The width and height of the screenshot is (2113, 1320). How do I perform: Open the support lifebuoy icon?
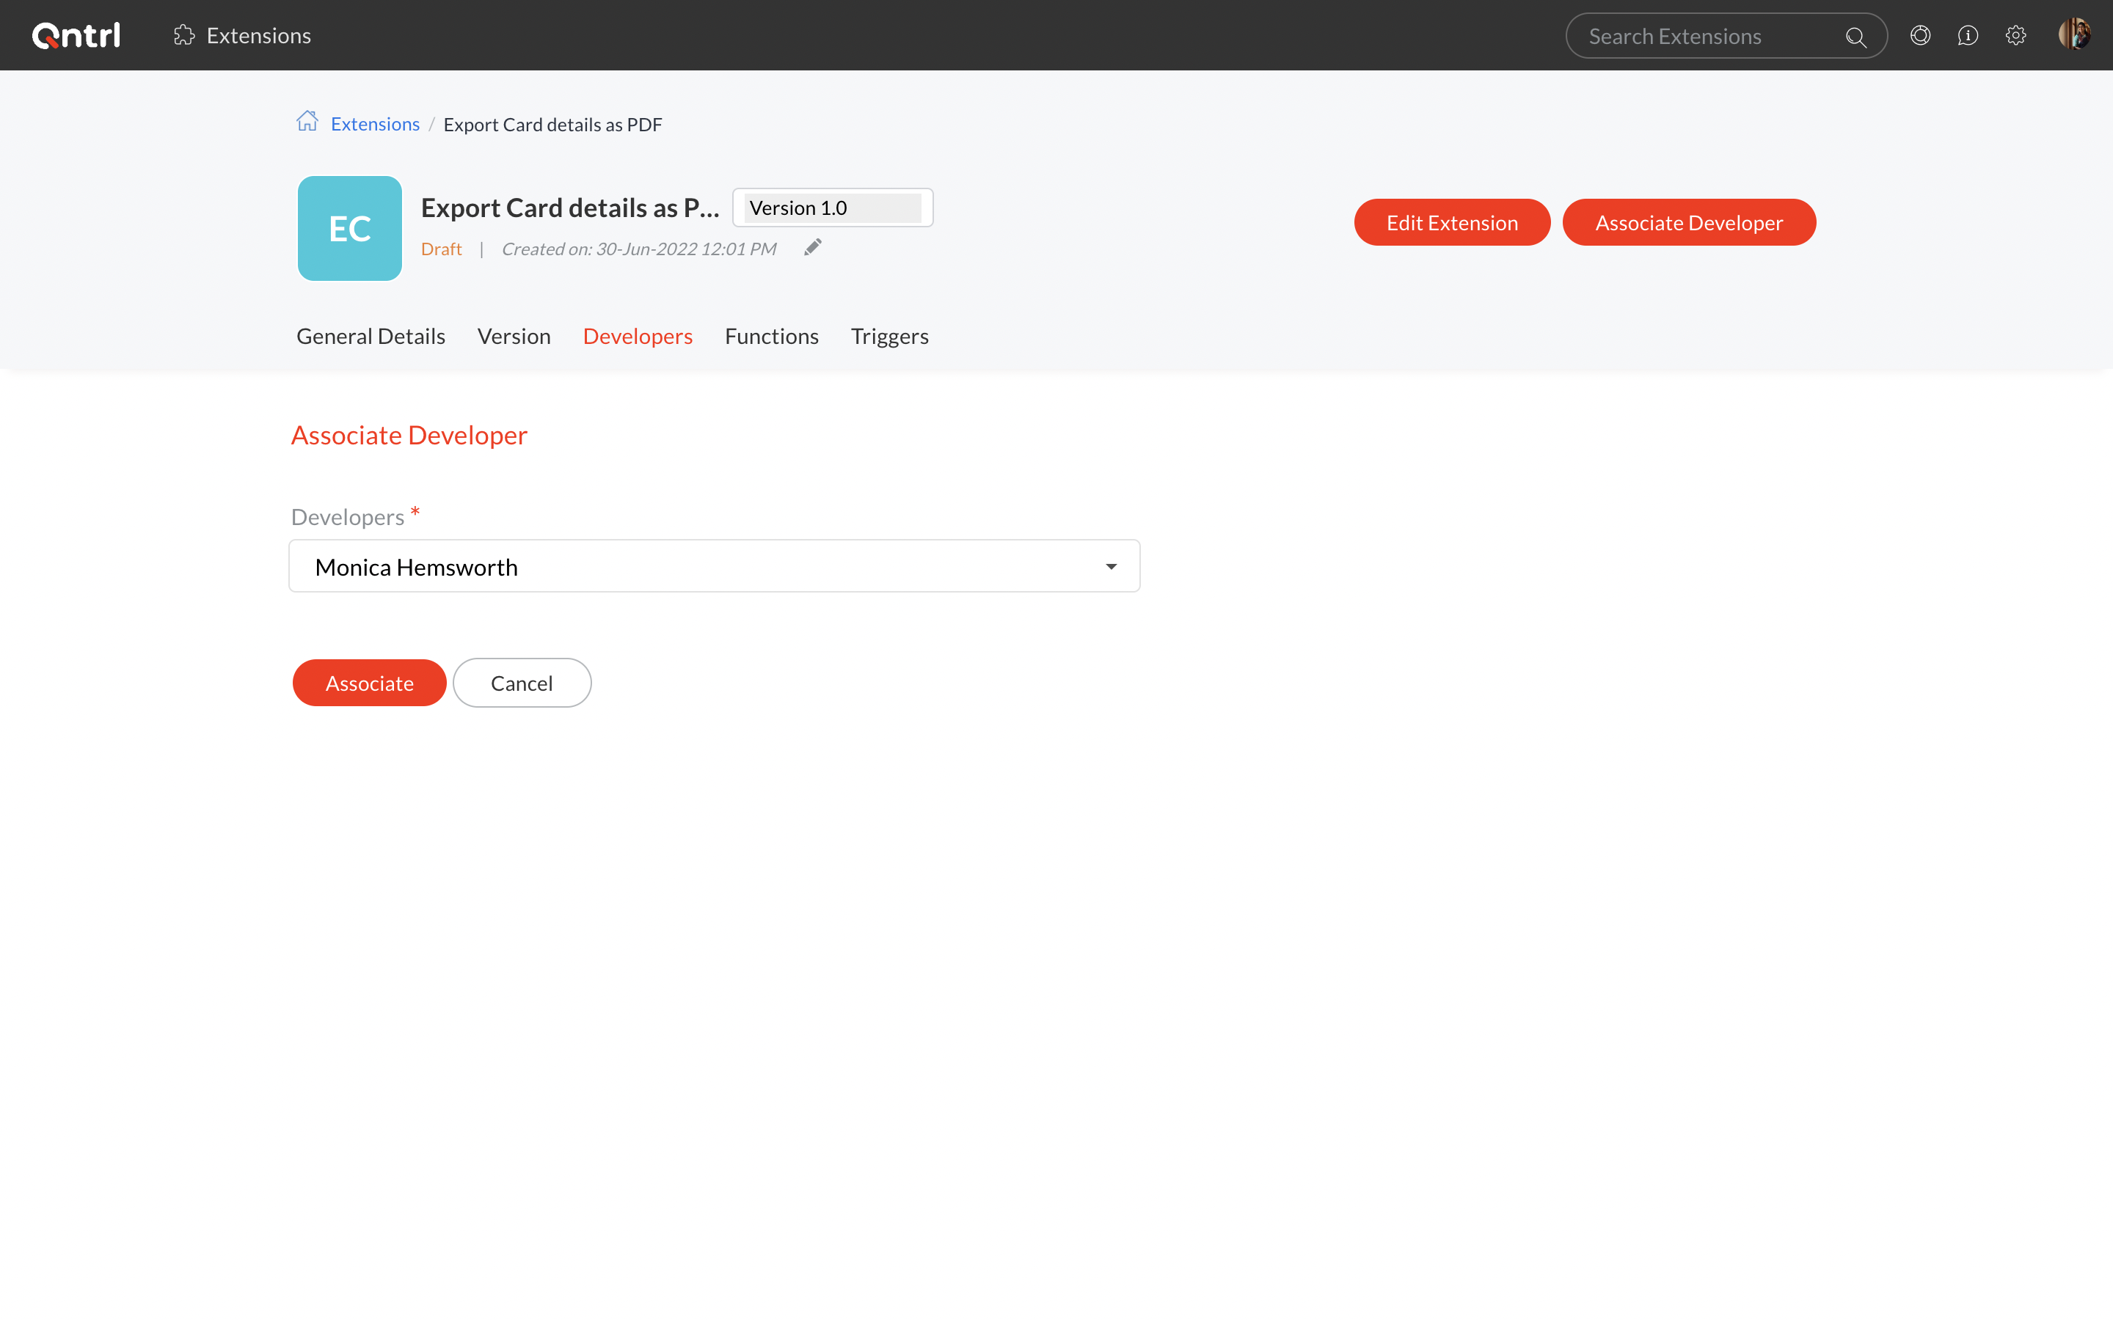(1920, 36)
